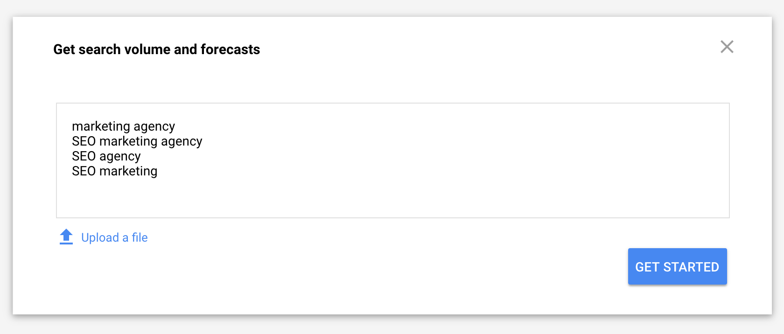784x334 pixels.
Task: Open the 'Upload a file' link
Action: coord(114,237)
